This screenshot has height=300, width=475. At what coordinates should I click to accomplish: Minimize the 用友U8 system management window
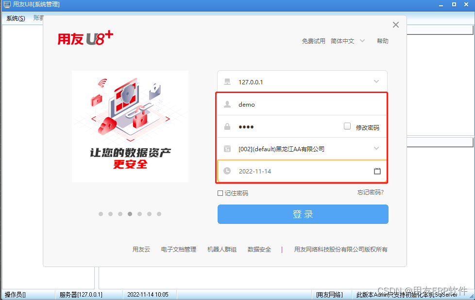pos(441,4)
